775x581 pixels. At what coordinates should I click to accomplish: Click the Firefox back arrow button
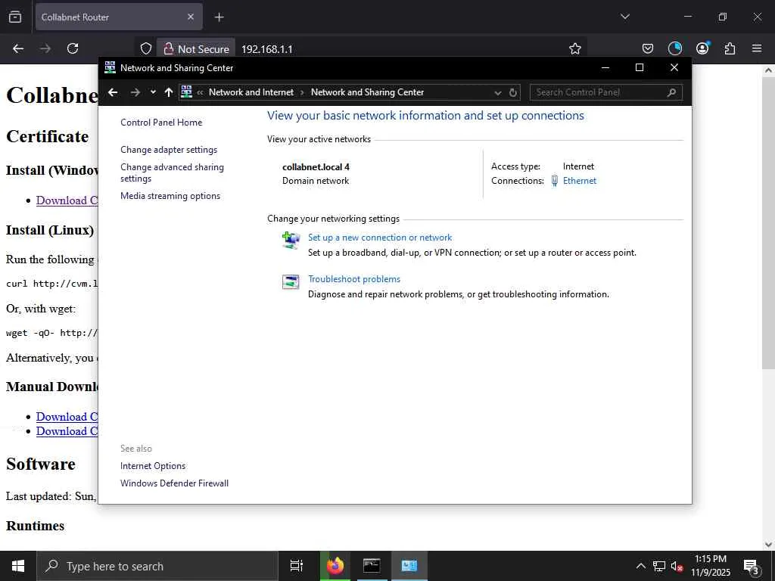point(18,48)
